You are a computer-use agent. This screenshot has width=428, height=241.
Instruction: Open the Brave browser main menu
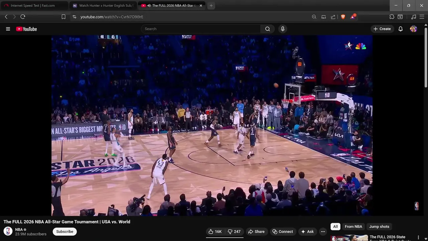[x=422, y=17]
